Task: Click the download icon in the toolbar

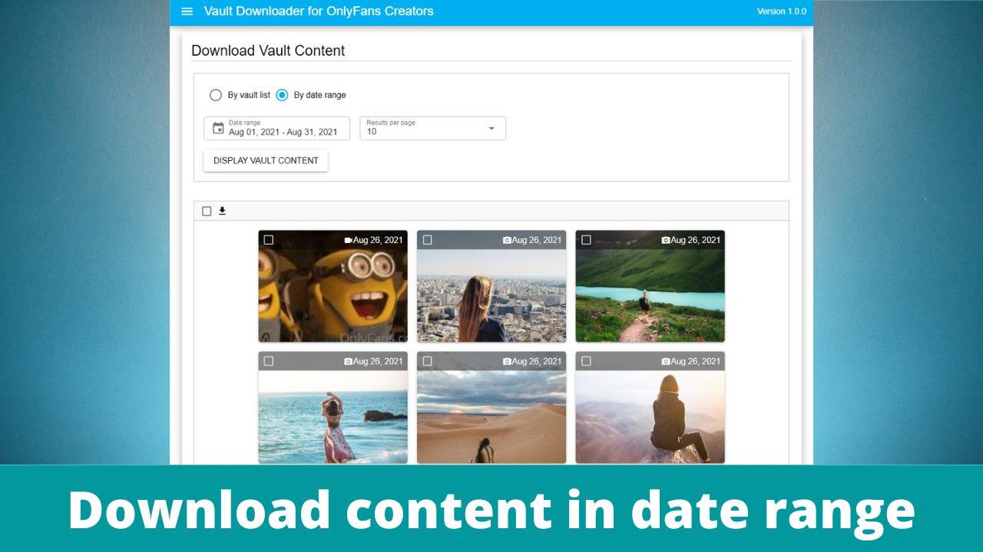Action: pyautogui.click(x=223, y=210)
